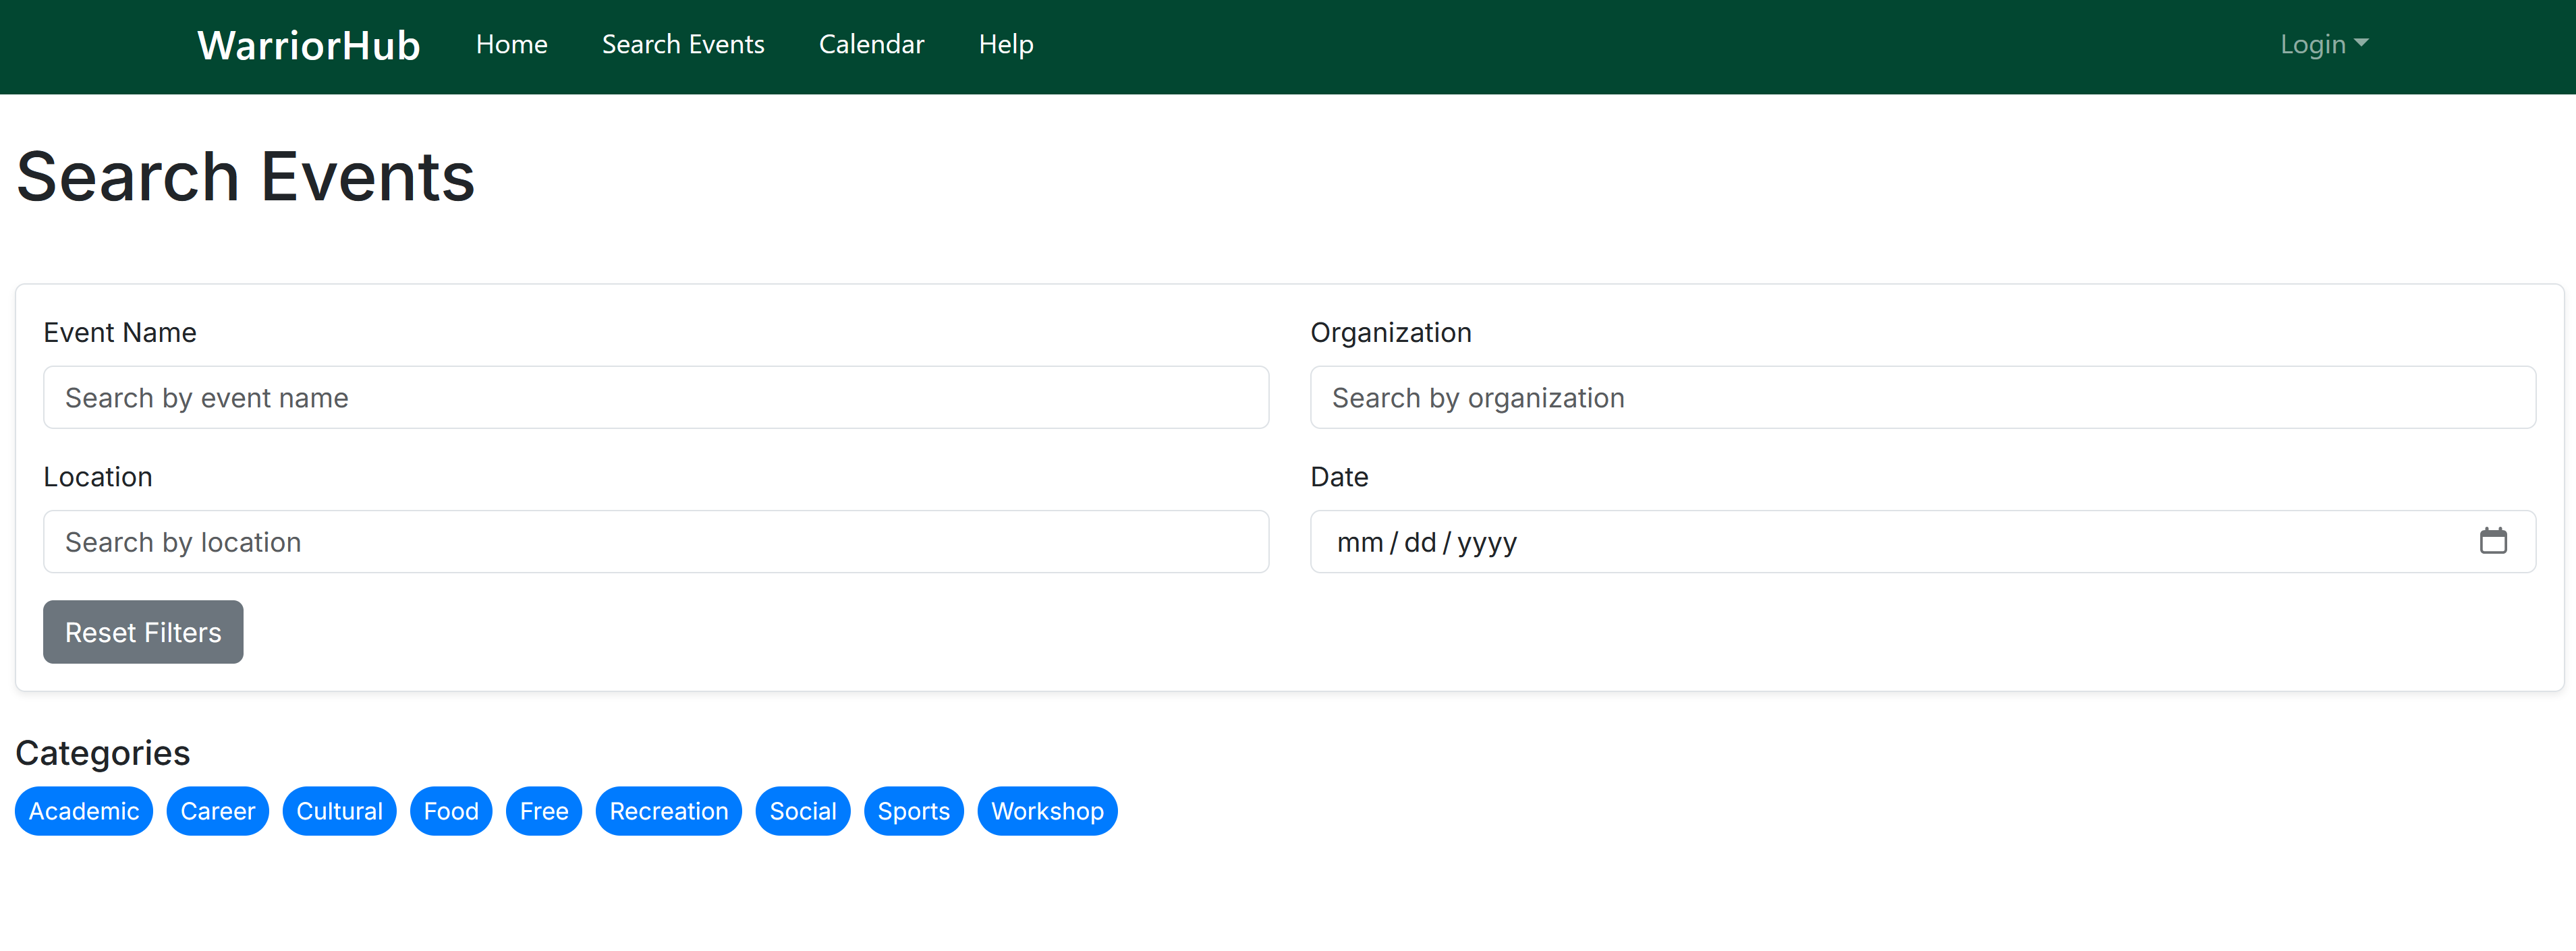Go to the Home page
This screenshot has height=951, width=2576.
[511, 44]
